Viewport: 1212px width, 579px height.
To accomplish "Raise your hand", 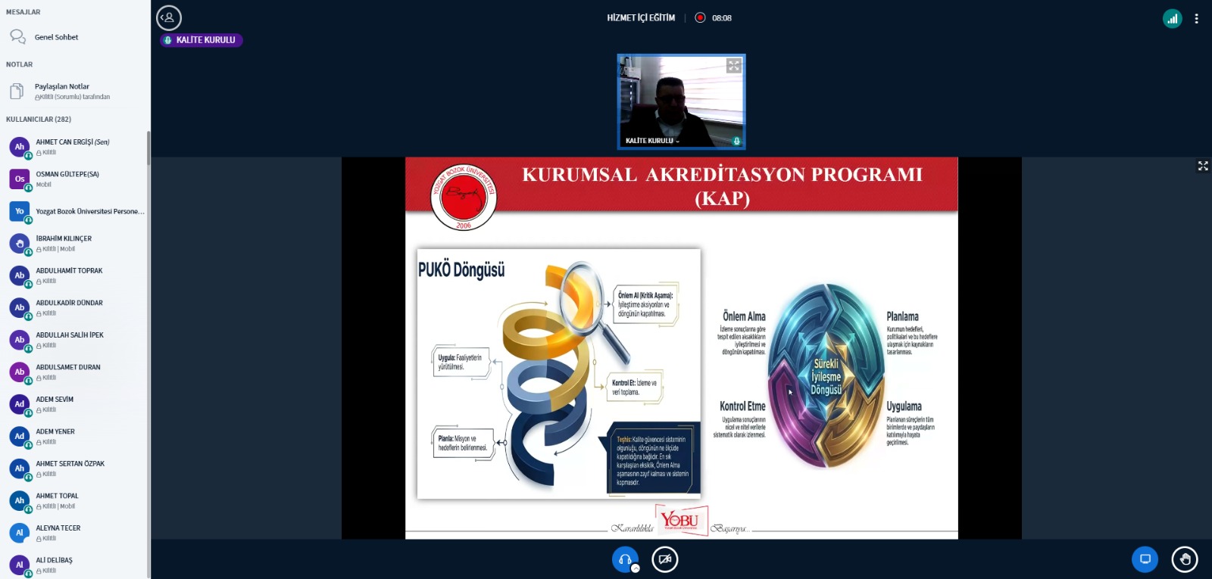I will coord(1184,559).
